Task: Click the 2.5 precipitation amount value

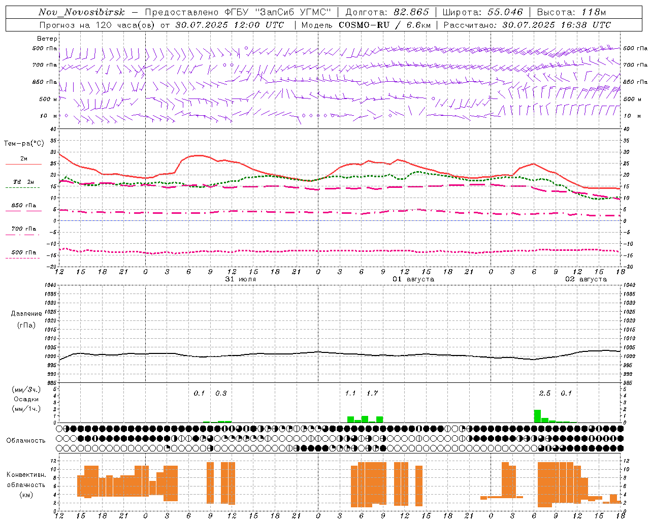Action: [x=545, y=393]
